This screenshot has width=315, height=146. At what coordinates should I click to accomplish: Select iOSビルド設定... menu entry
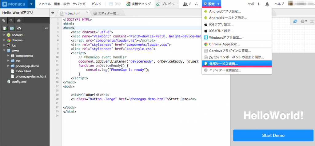click(x=237, y=31)
